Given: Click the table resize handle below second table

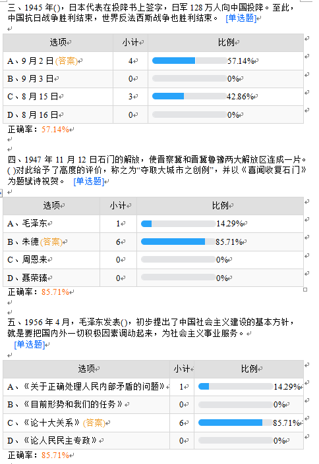Looking at the screenshot, I should [305, 290].
